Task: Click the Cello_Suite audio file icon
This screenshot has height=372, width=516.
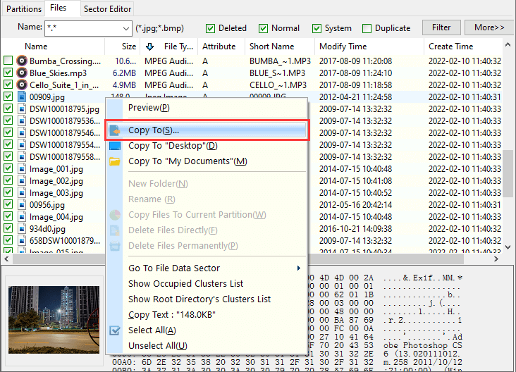Action: (22, 85)
